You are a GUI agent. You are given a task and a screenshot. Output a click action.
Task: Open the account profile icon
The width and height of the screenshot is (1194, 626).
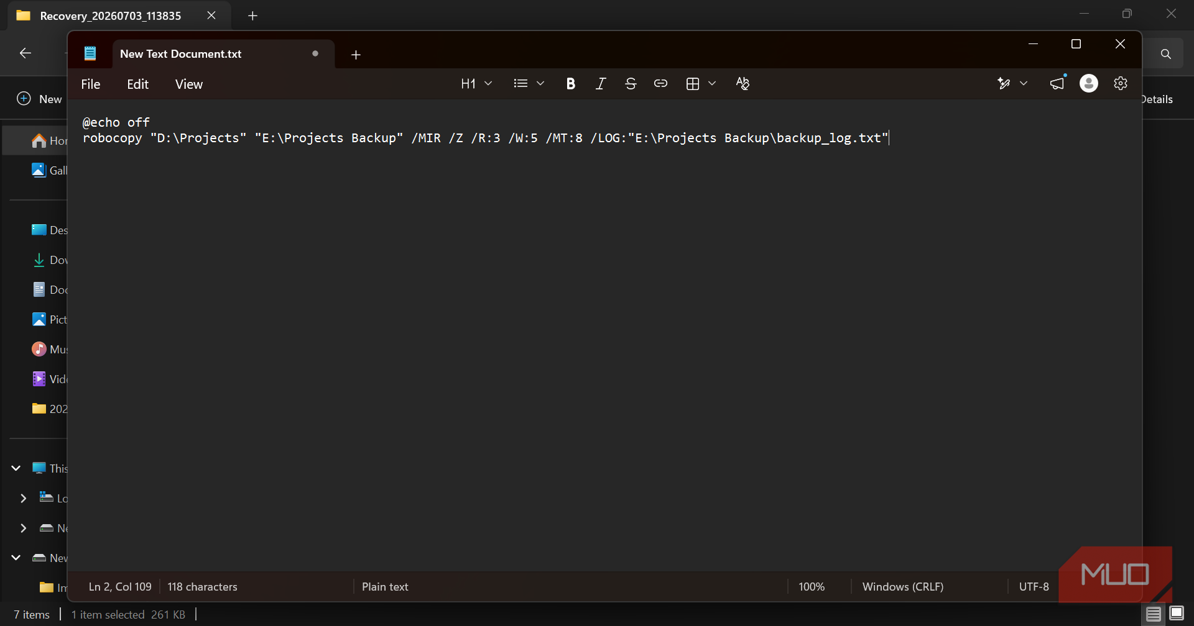(1089, 83)
